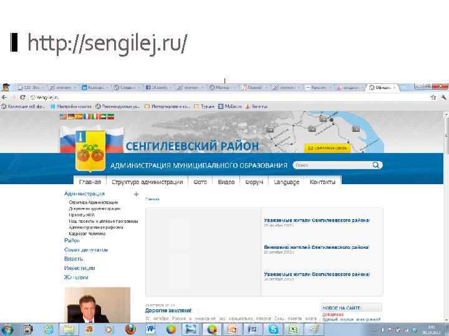Click the US flag language icon
Image resolution: width=449 pixels, height=336 pixels.
(x=63, y=116)
